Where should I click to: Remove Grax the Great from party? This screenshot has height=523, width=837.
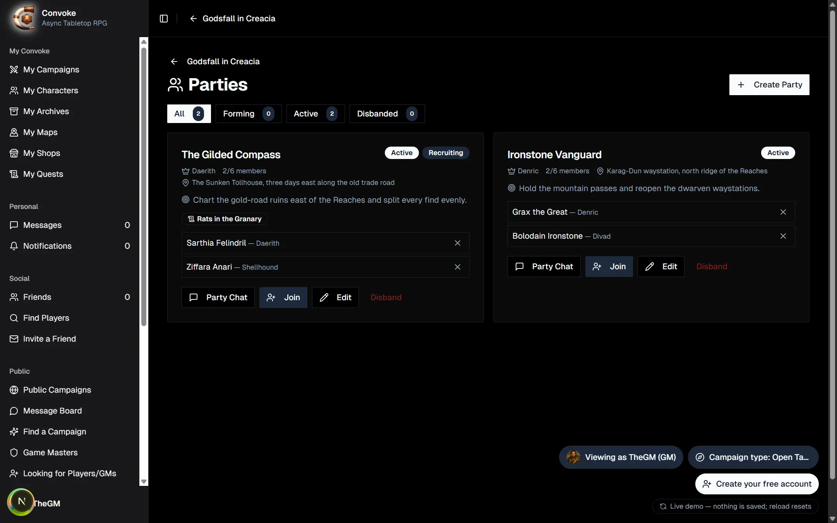(x=783, y=212)
